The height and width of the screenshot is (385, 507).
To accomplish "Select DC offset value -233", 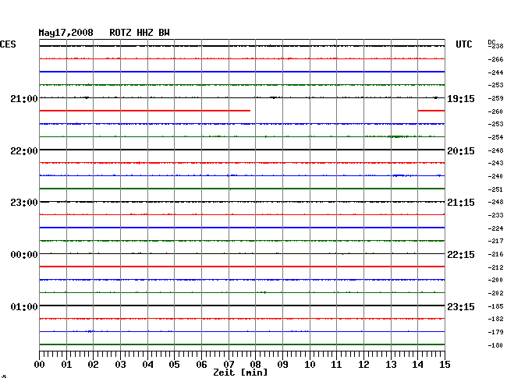I will (x=495, y=215).
